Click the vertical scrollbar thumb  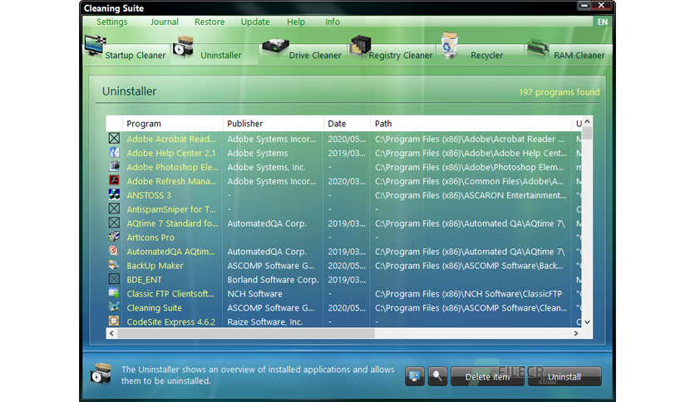pos(587,133)
